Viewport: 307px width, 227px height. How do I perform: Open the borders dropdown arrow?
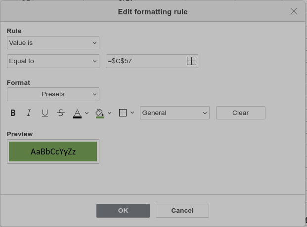click(132, 113)
